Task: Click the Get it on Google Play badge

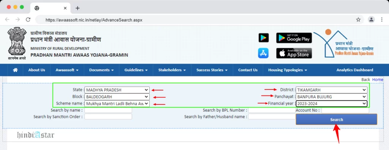Action: coord(294,38)
